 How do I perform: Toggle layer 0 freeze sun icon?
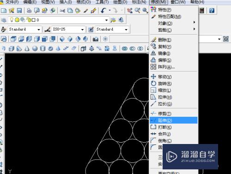pyautogui.click(x=17, y=20)
